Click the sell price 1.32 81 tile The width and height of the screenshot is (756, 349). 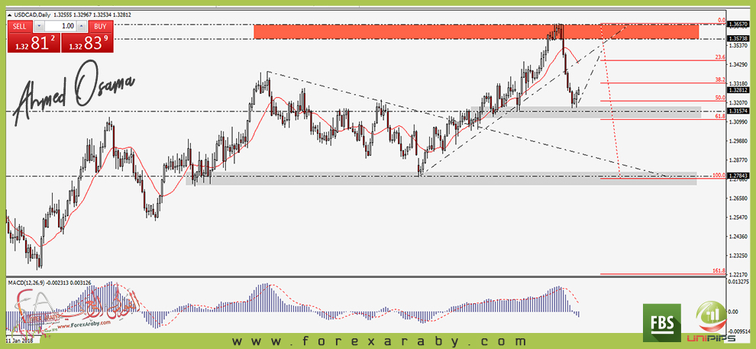click(x=32, y=44)
